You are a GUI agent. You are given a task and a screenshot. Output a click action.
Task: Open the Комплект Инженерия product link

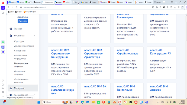(x=125, y=16)
